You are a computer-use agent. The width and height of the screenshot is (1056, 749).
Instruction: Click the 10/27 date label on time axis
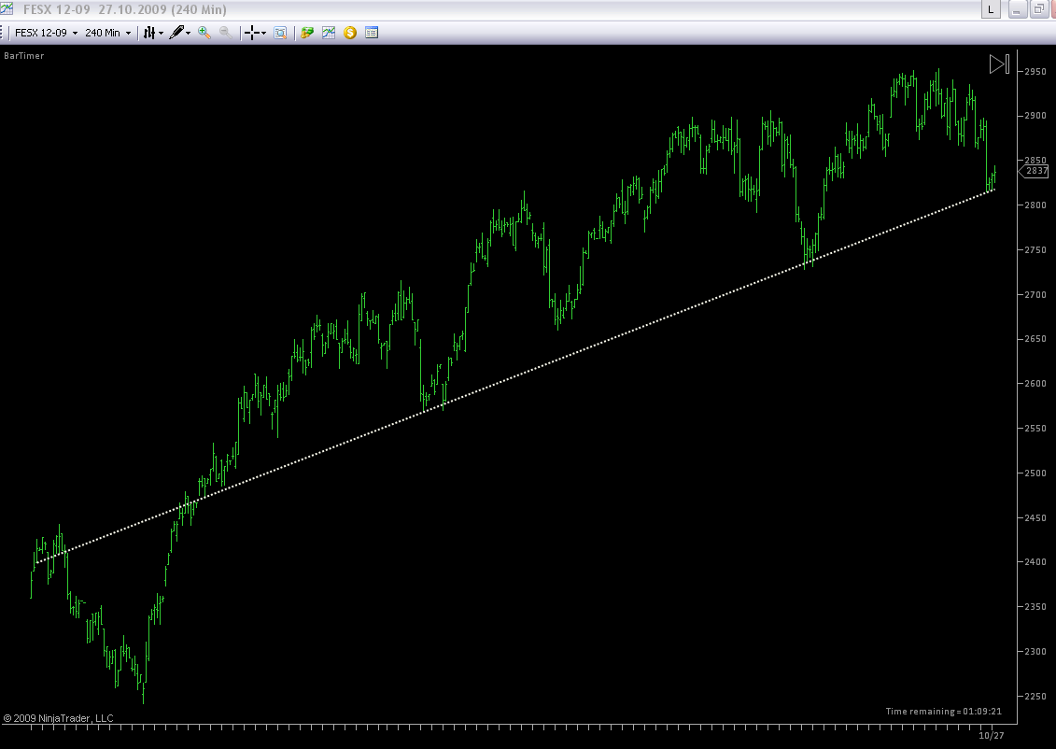pos(992,736)
